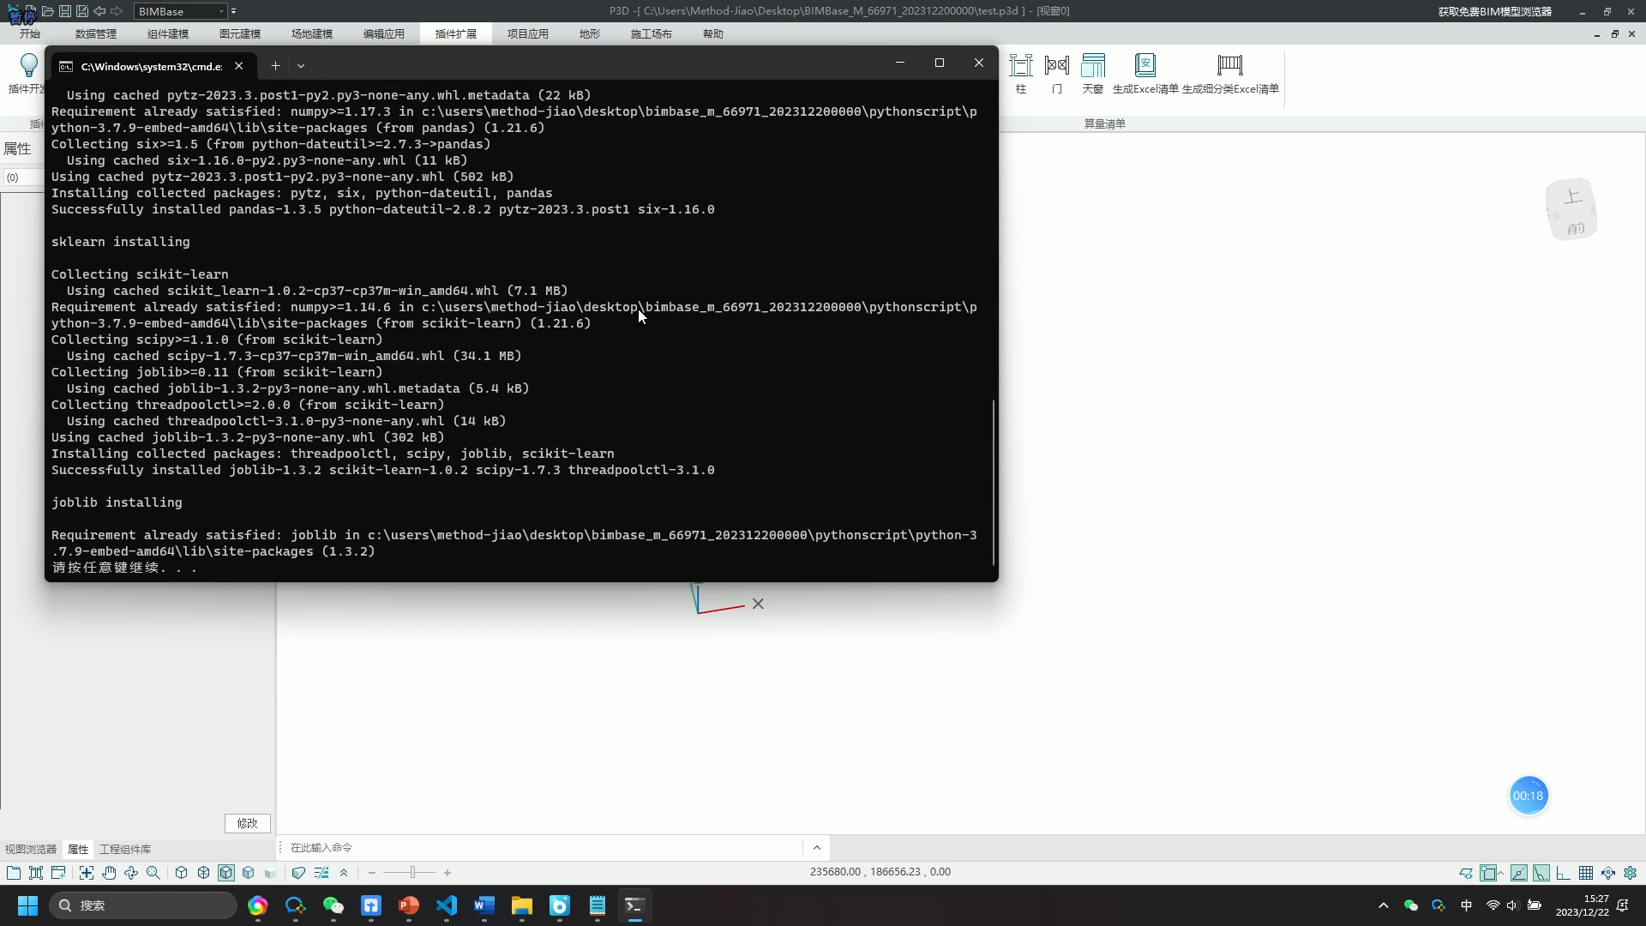Switch to the 项目应用 ribbon tab
This screenshot has height=926, width=1646.
coord(527,34)
